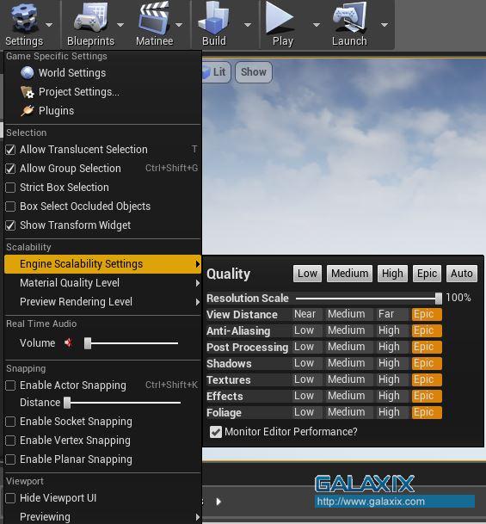Enable Strict Box Selection checkbox
486x524 pixels.
click(x=10, y=188)
